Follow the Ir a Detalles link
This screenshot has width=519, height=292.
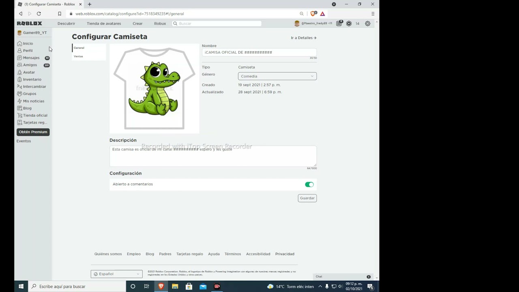click(304, 38)
